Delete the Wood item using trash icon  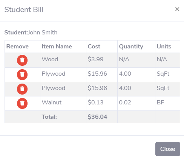pyautogui.click(x=22, y=60)
